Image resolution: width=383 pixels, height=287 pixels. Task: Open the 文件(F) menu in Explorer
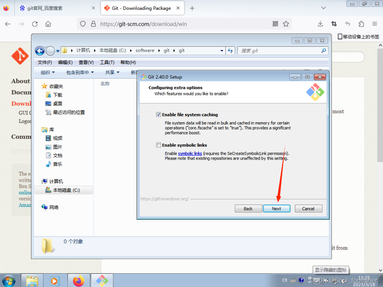click(x=45, y=63)
